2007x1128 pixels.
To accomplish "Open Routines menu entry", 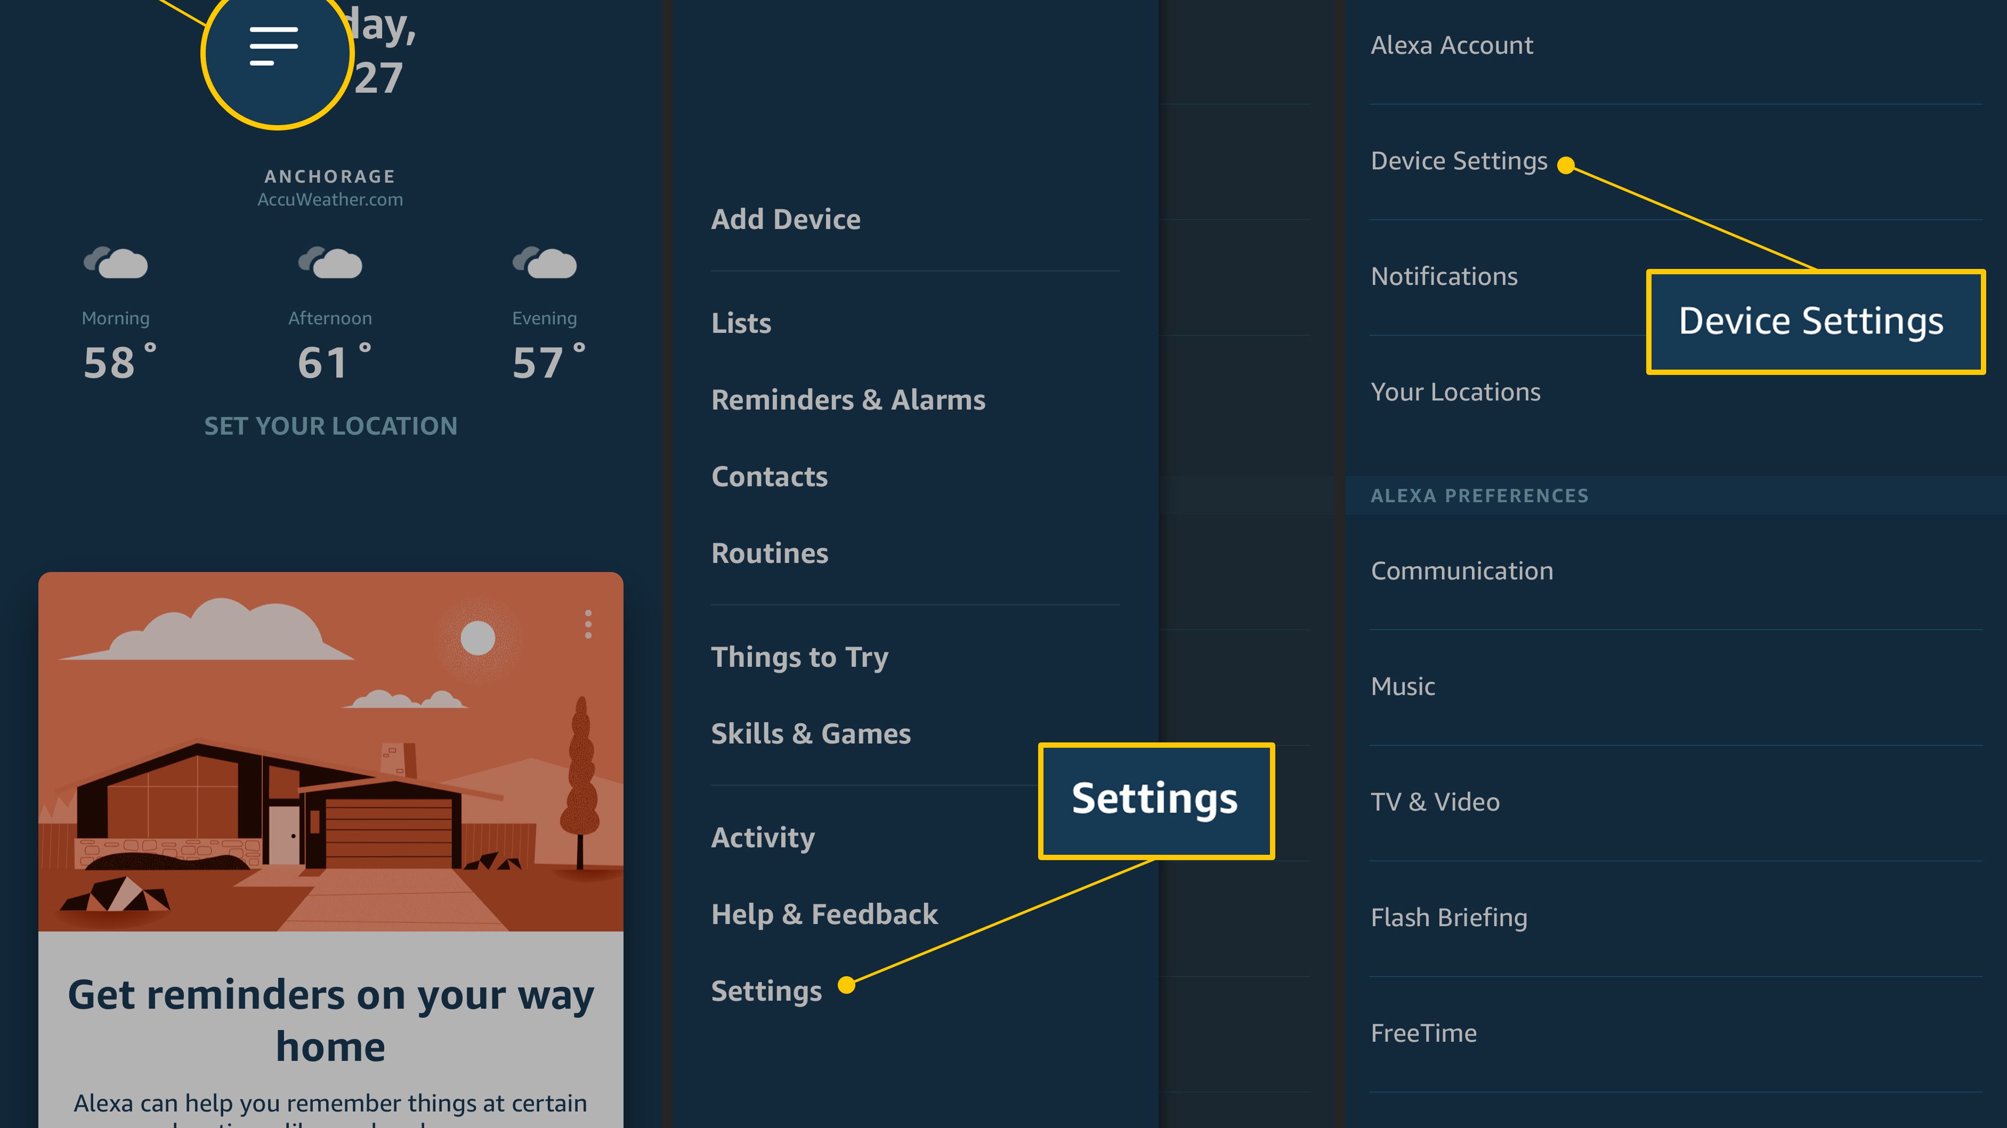I will coord(770,553).
